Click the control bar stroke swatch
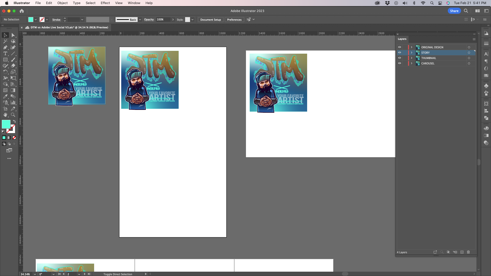Viewport: 491px width, 276px height. (42, 20)
